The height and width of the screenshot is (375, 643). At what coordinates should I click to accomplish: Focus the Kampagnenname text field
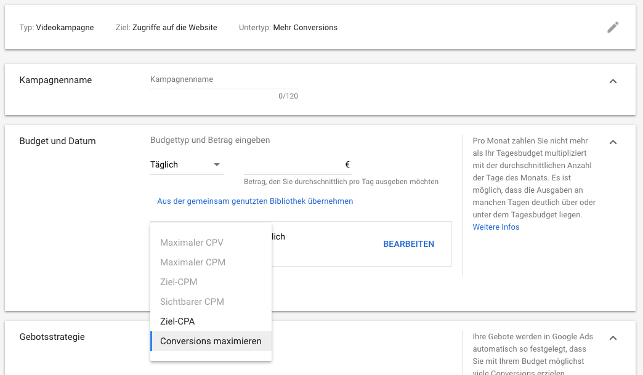tap(224, 80)
